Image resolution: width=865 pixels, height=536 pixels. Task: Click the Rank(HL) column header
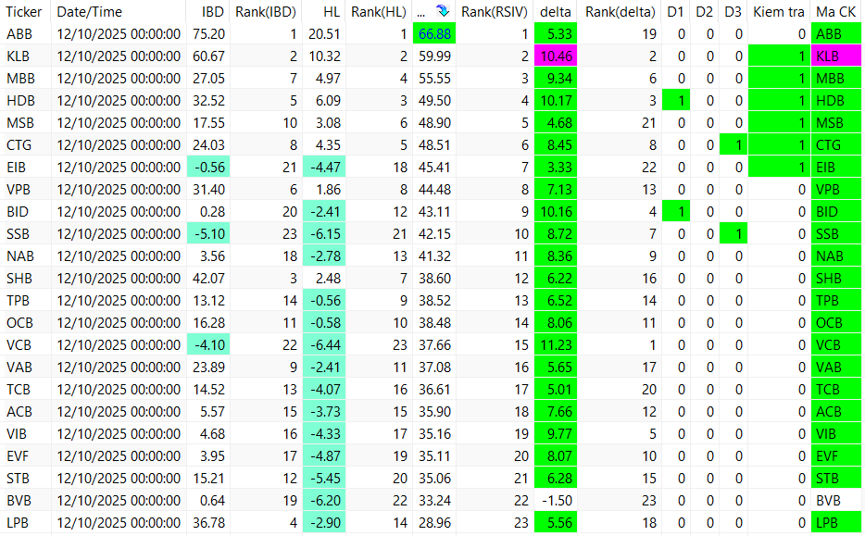(x=379, y=12)
